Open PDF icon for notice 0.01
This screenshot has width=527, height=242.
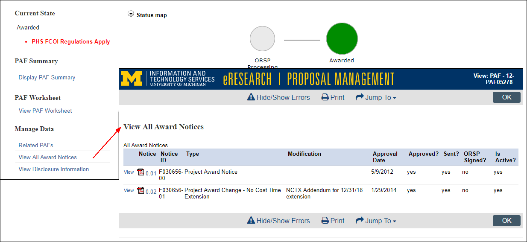pos(141,172)
